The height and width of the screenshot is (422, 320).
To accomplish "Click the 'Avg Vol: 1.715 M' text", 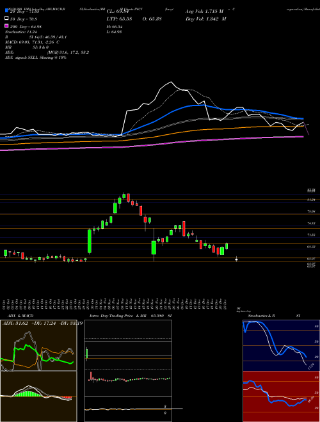I will coord(205,12).
